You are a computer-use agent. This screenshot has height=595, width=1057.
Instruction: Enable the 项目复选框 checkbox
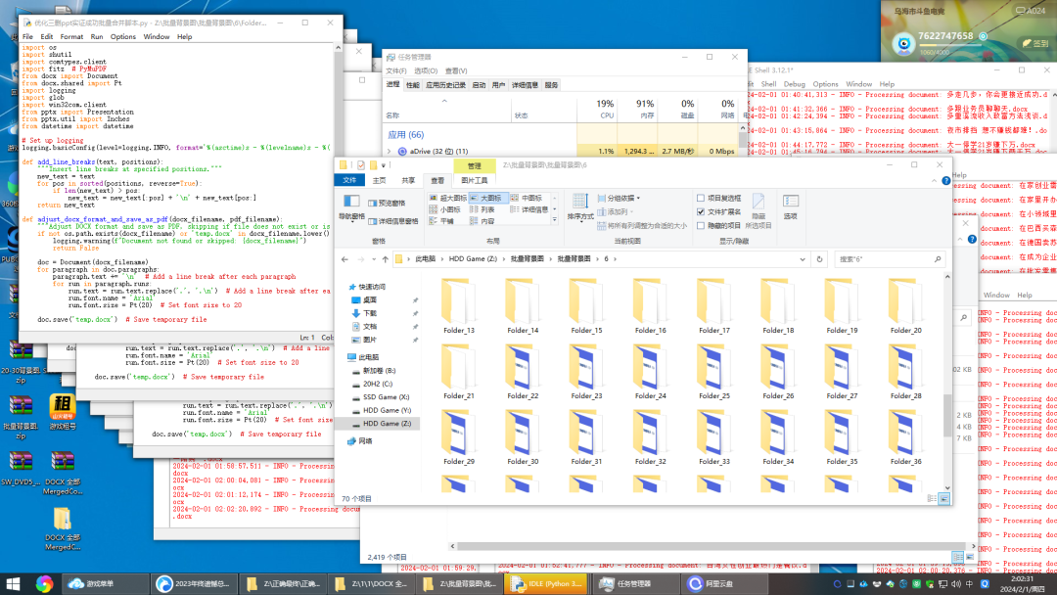pyautogui.click(x=701, y=198)
